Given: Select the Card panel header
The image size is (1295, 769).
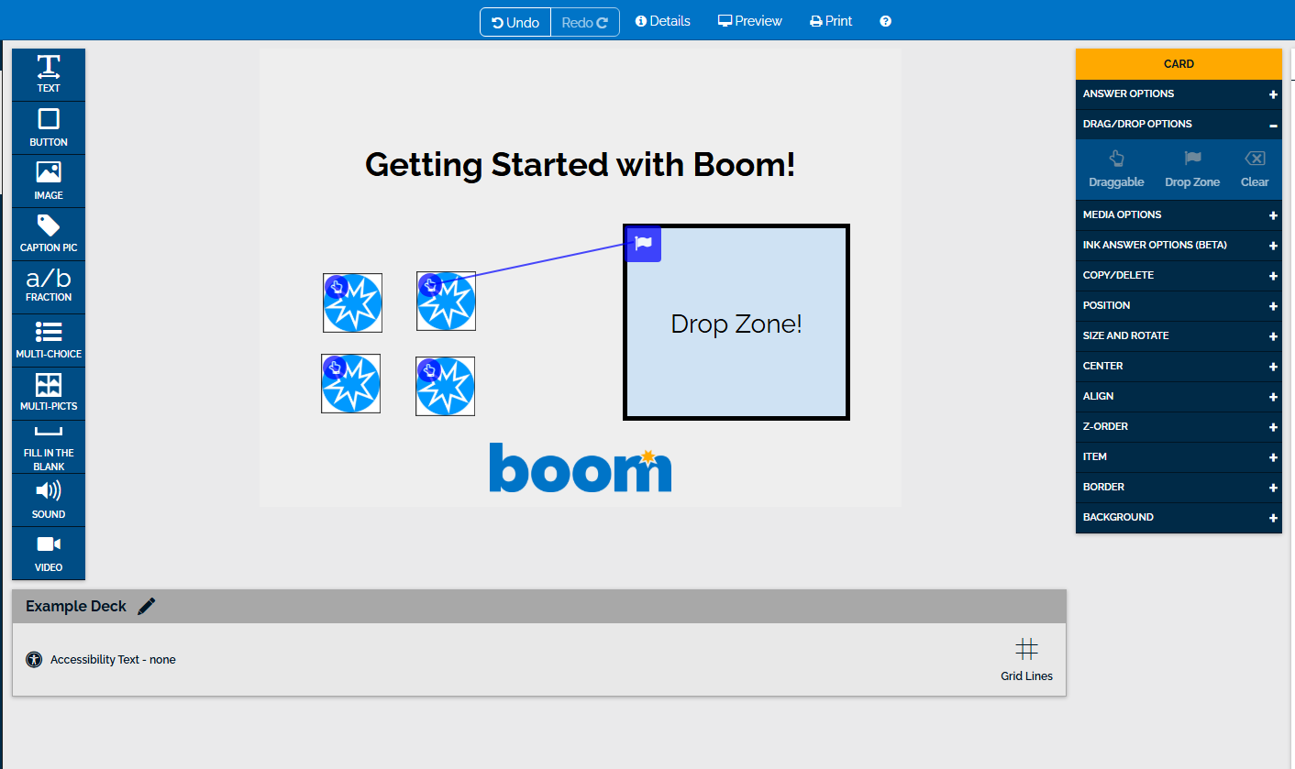Looking at the screenshot, I should point(1179,64).
